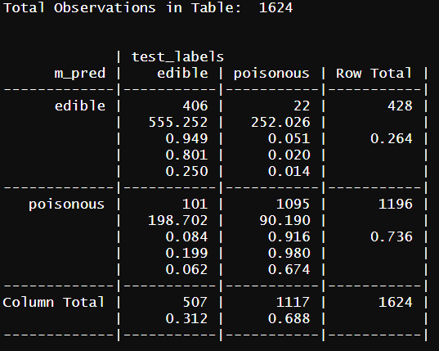Select the grand total 1624 in Column Total row
439x351 pixels.
[x=396, y=302]
